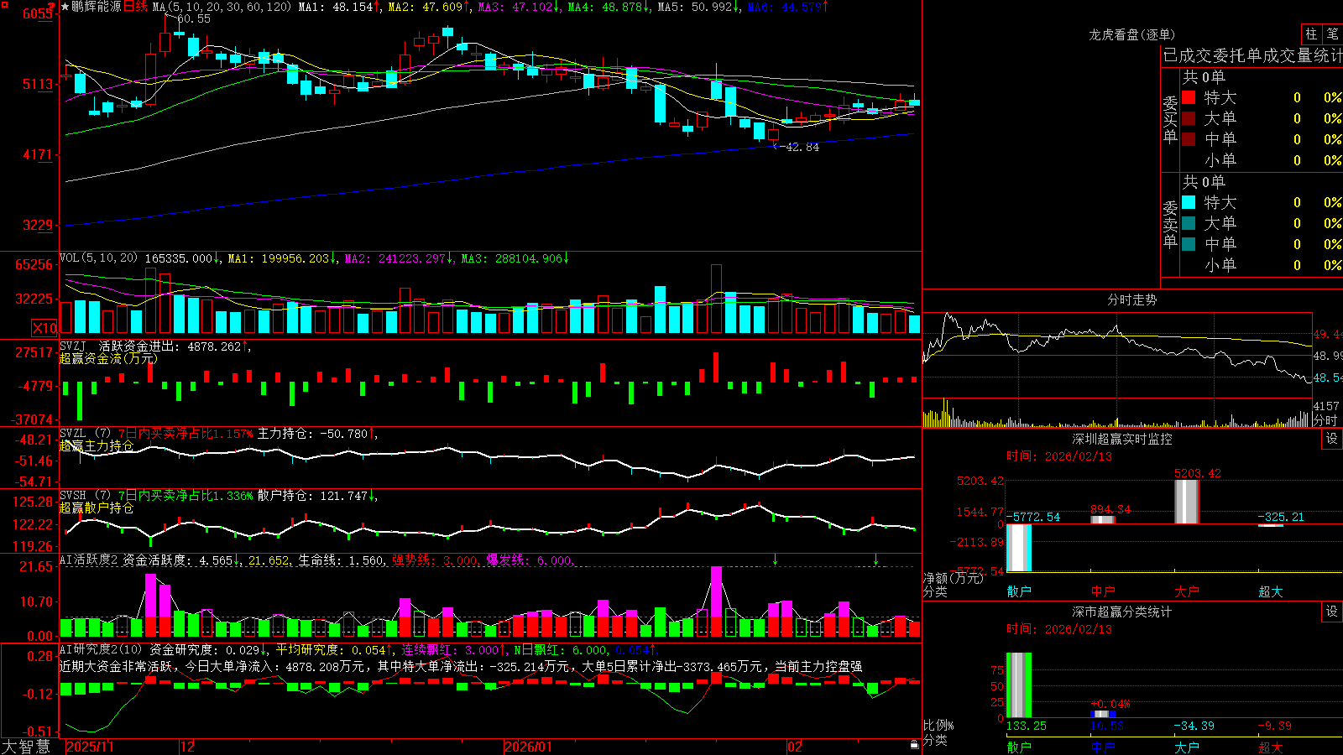Change the 日线 period label
Screen dimensions: 1343x755
[136, 7]
